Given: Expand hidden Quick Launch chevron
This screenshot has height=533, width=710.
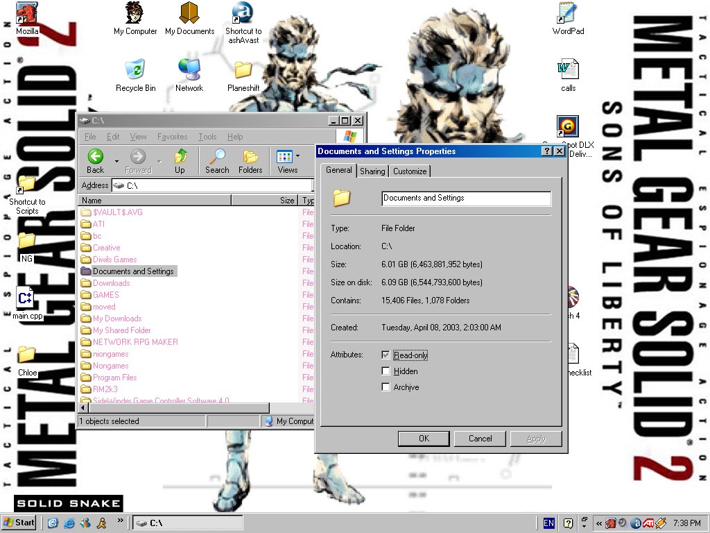Looking at the screenshot, I should coord(120,520).
